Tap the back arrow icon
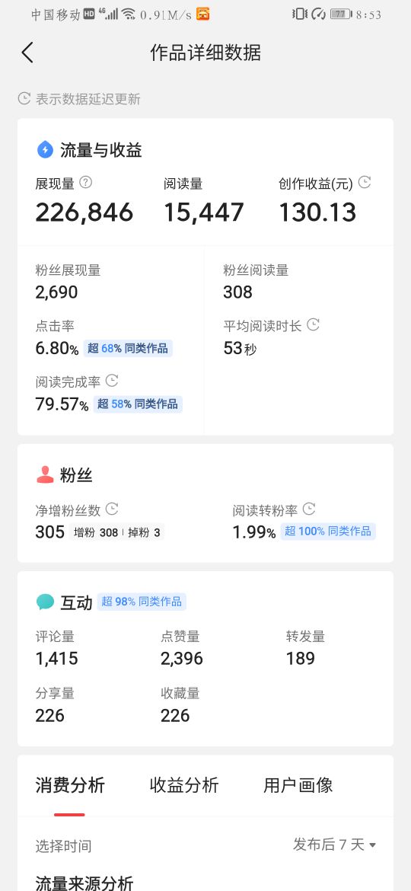The height and width of the screenshot is (891, 411). (28, 53)
